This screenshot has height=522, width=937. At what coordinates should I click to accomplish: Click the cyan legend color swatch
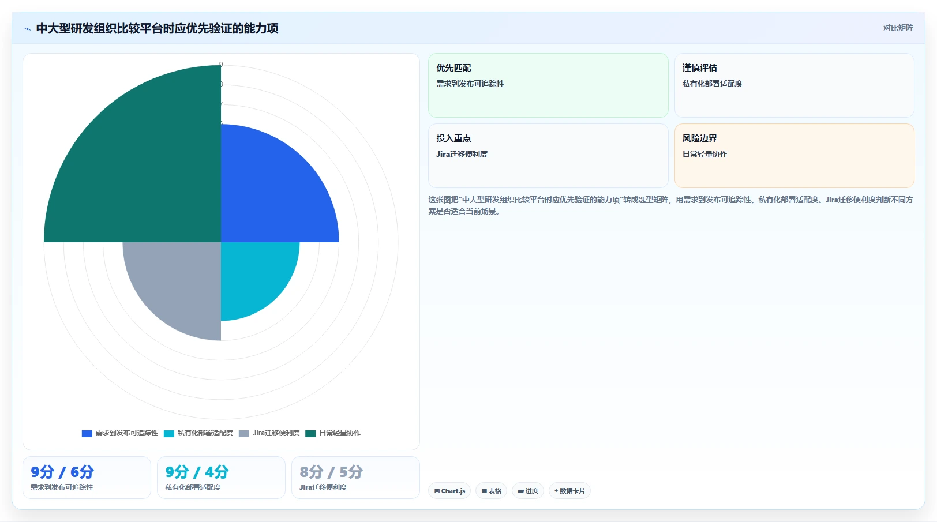[x=169, y=434]
